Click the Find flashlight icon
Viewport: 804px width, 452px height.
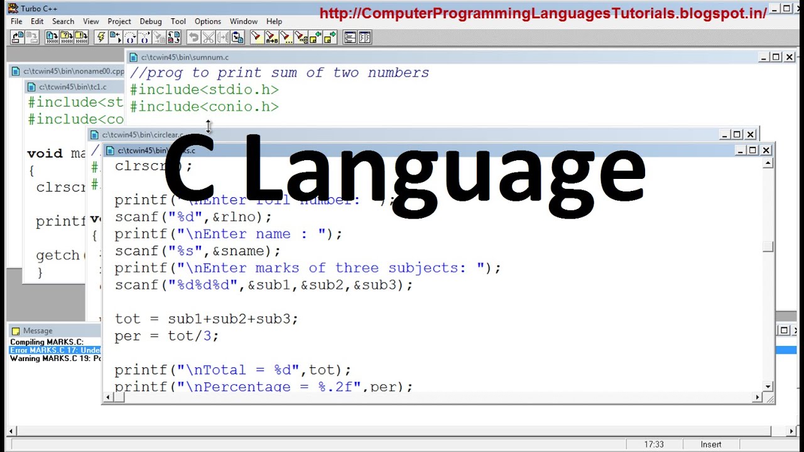pyautogui.click(x=256, y=38)
